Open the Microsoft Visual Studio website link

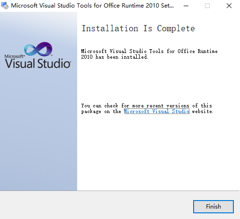coord(157,111)
